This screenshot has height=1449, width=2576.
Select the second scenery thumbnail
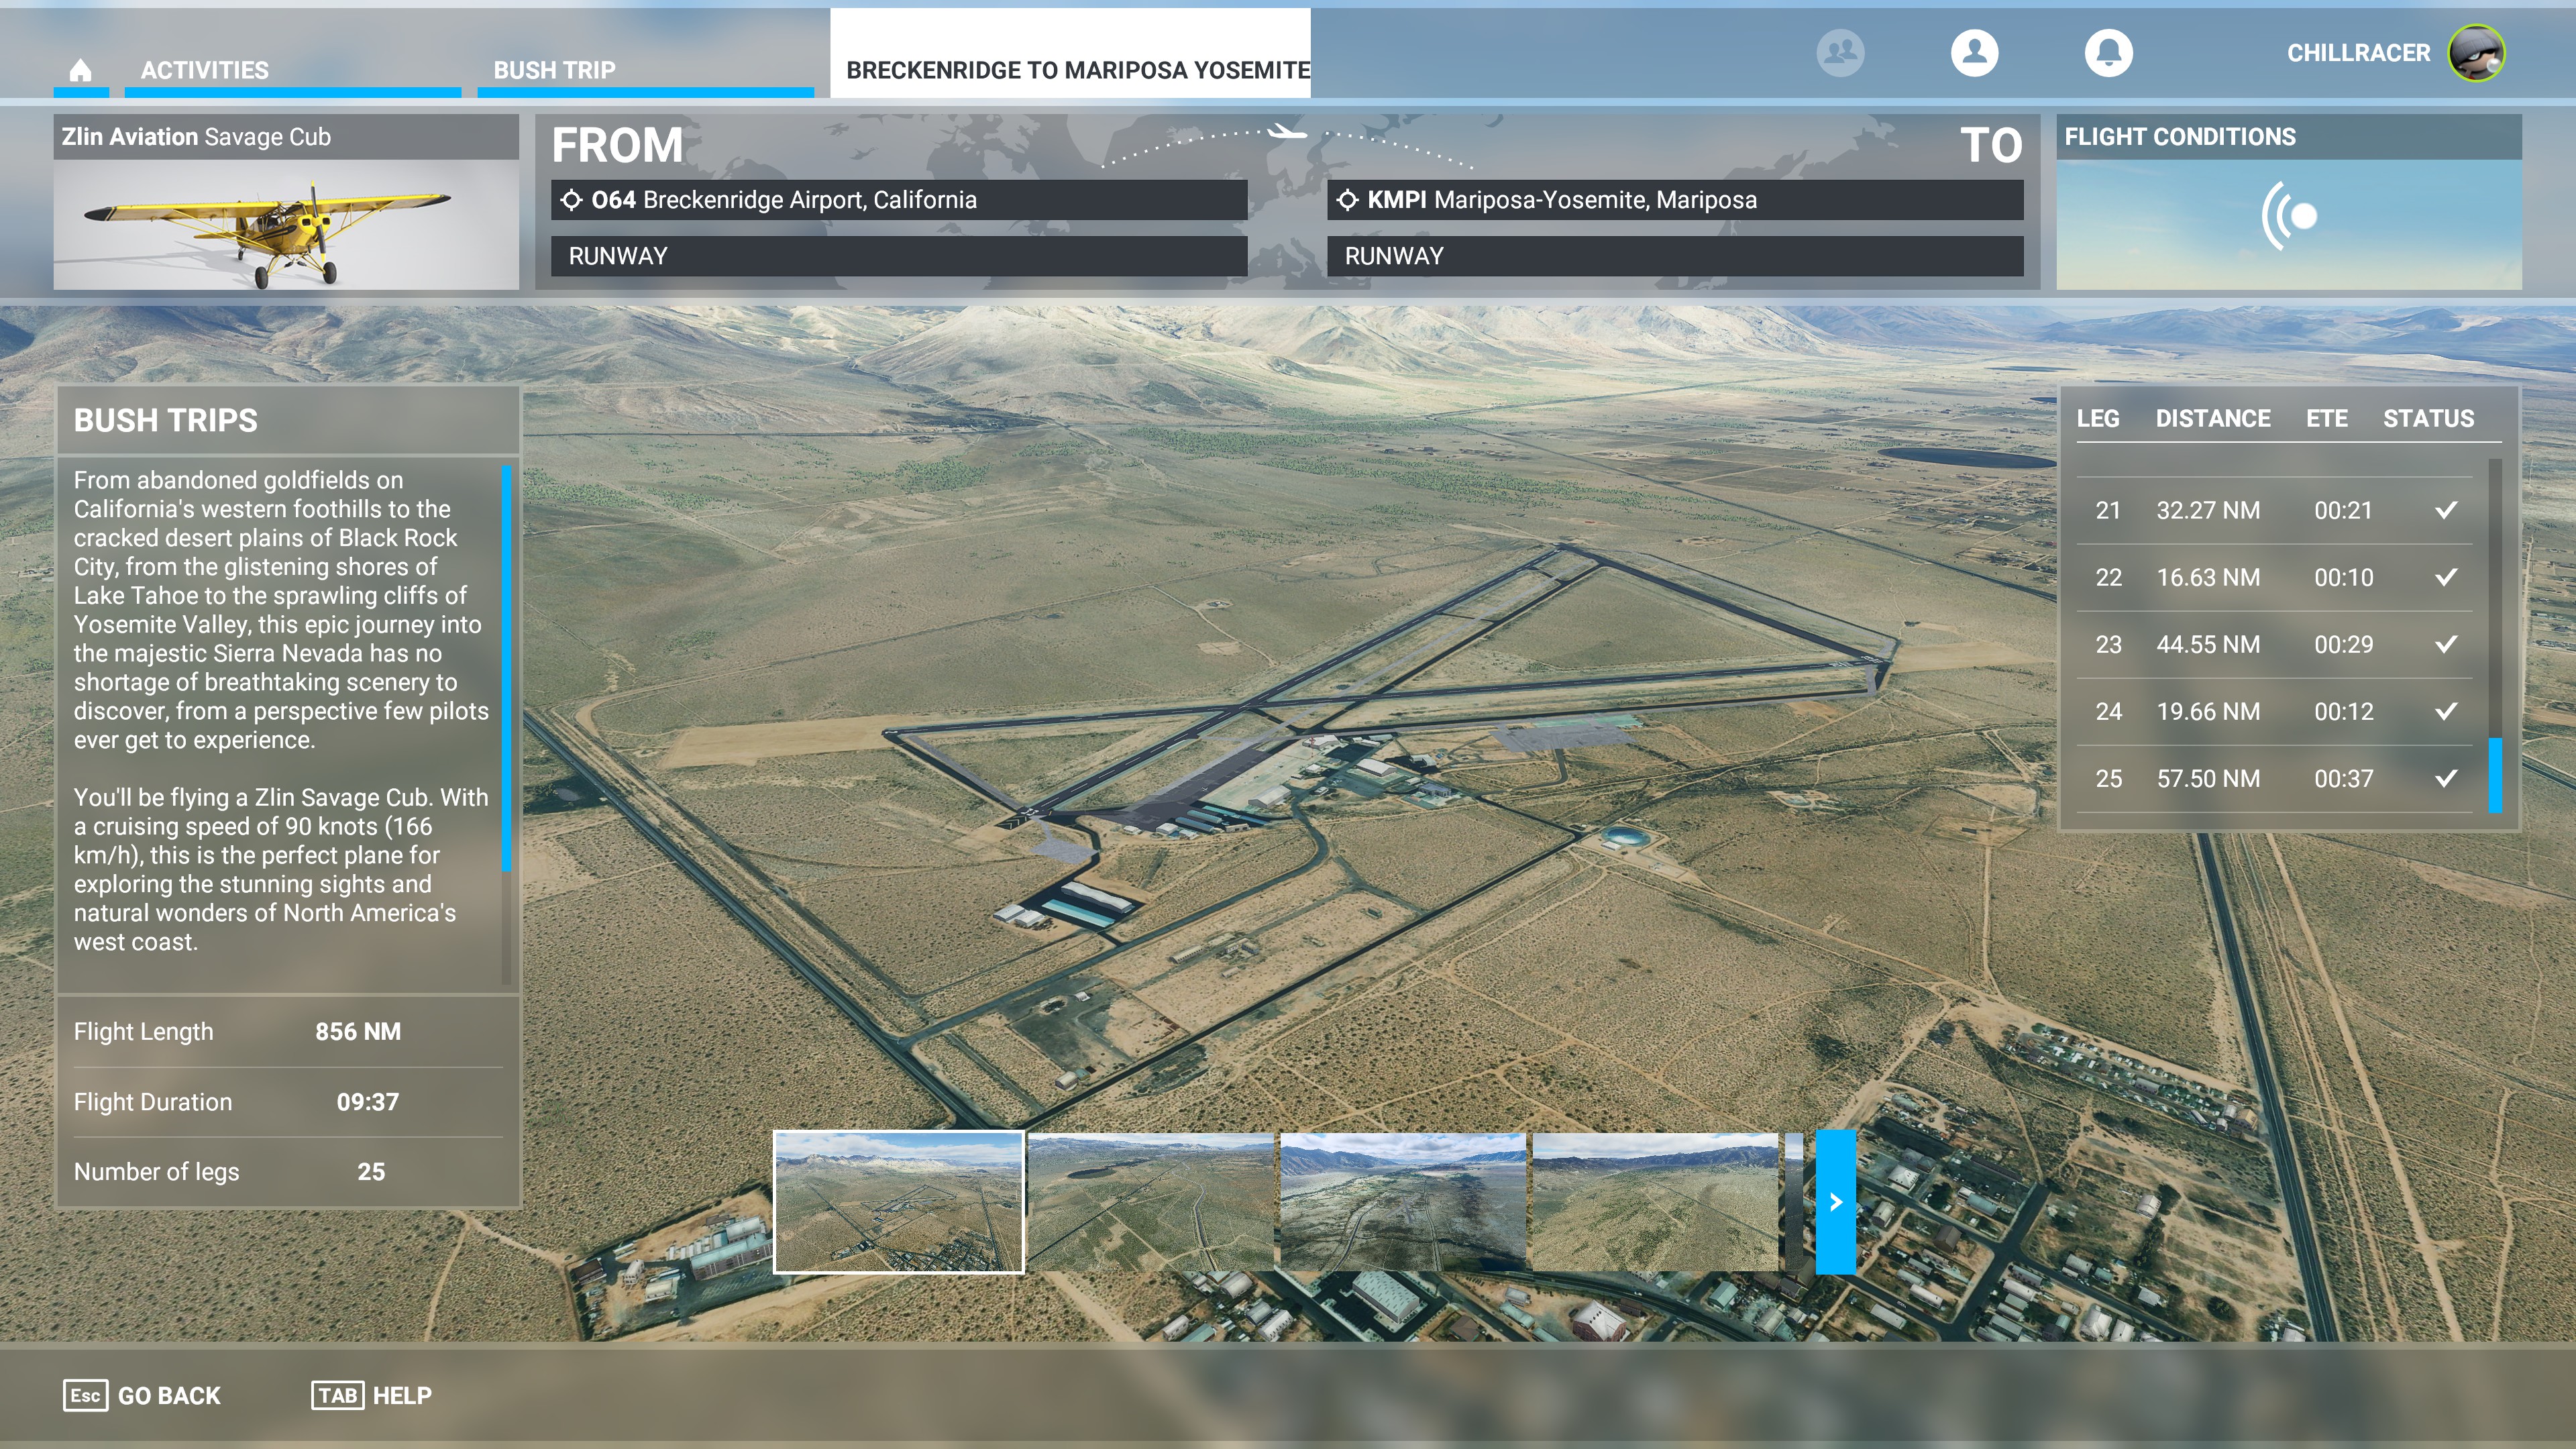click(1150, 1202)
